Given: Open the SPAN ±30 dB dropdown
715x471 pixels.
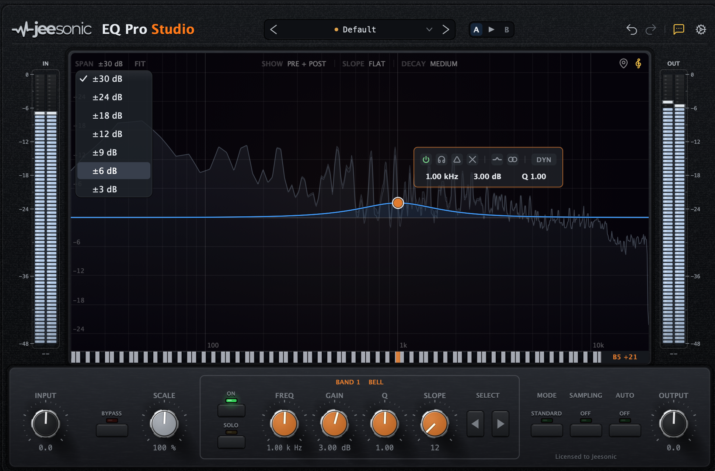Looking at the screenshot, I should [x=99, y=64].
